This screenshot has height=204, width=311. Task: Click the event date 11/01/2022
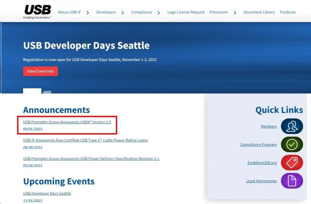33,201
